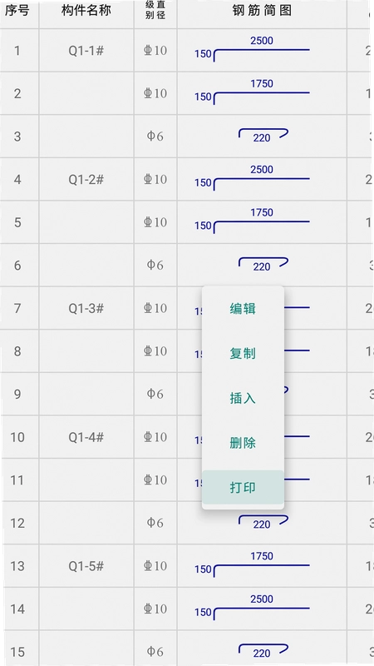Click the 220 stirrup diagram in row 15
Screen dimensions: 374x666
point(263,651)
